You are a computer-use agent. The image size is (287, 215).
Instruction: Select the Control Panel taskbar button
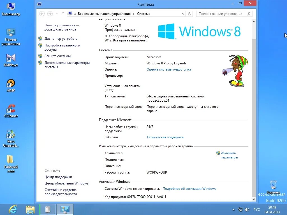click(x=65, y=209)
